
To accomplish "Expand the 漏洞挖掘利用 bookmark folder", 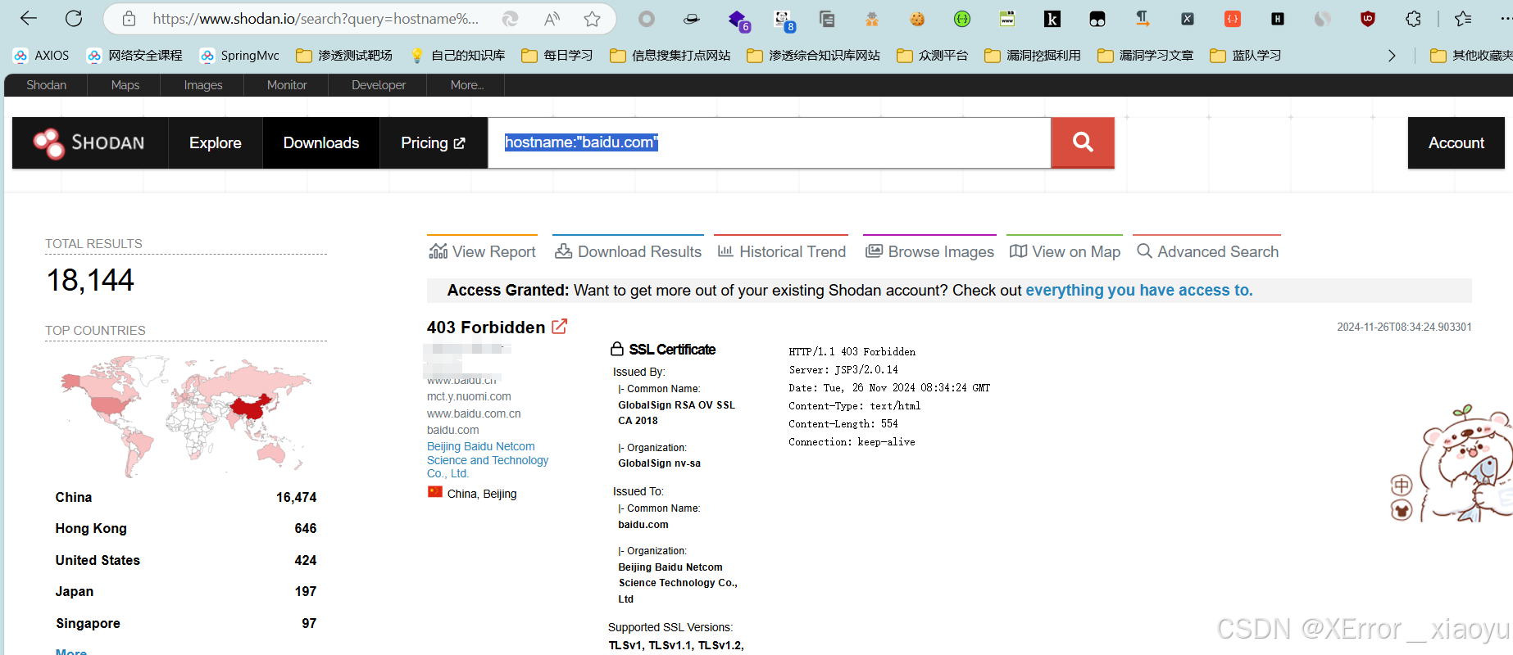I will tap(1033, 55).
